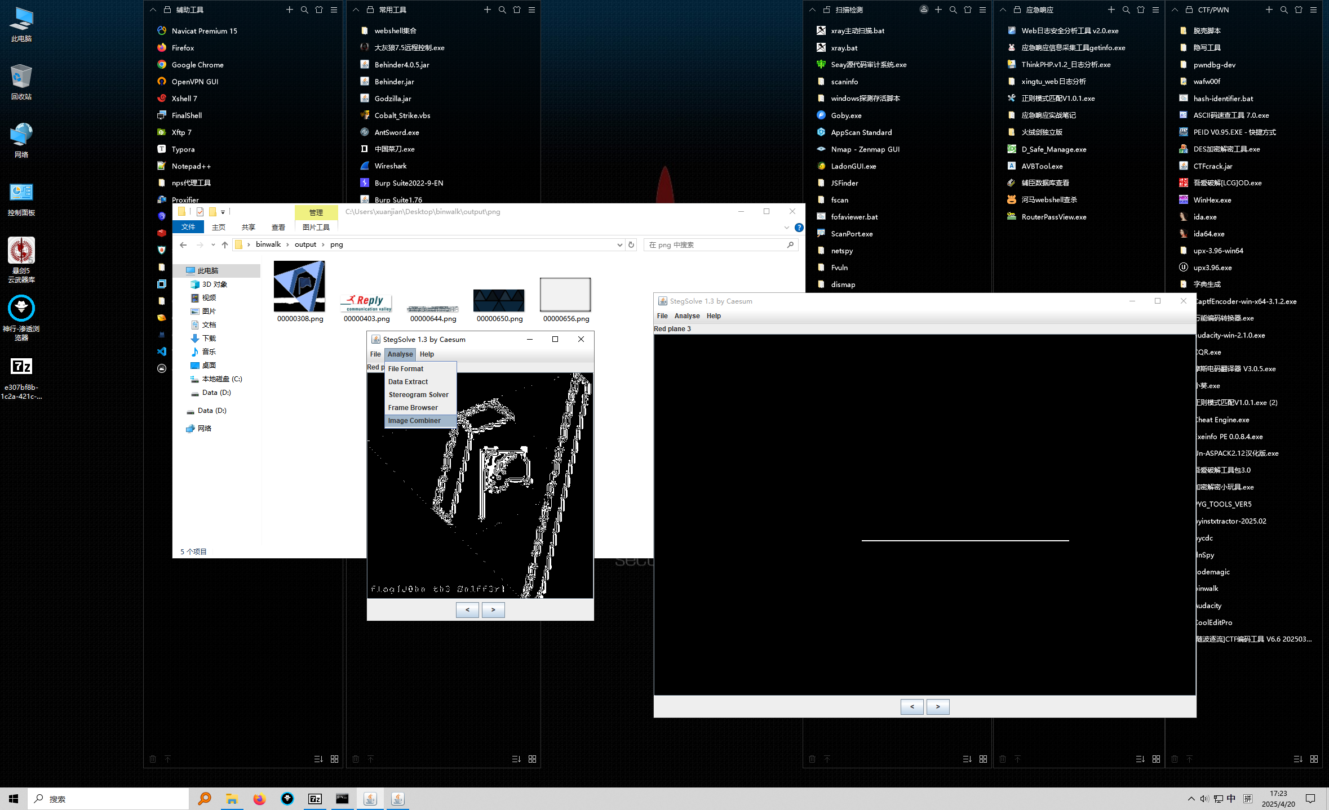Open Wireshark from the common tools panel
The height and width of the screenshot is (810, 1329).
(x=390, y=166)
